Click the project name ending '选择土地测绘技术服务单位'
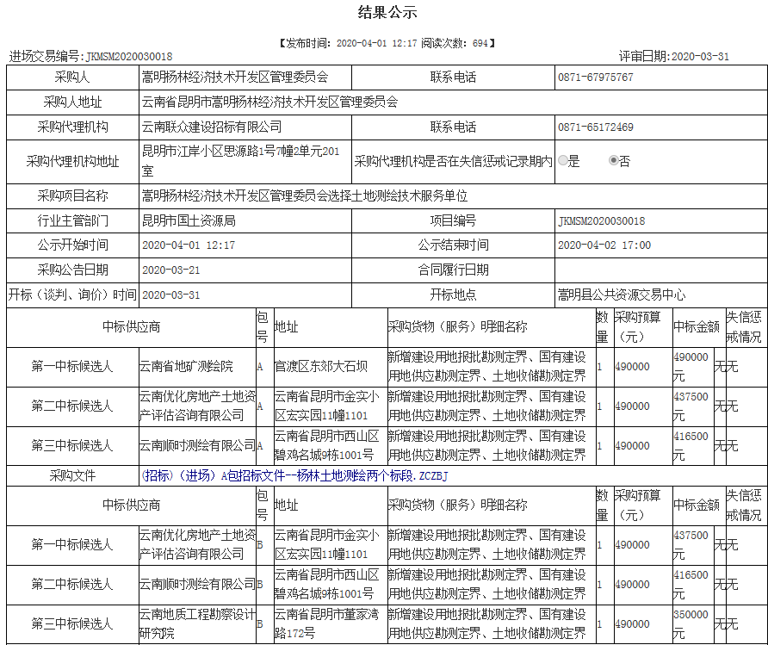The height and width of the screenshot is (645, 768). pos(305,196)
